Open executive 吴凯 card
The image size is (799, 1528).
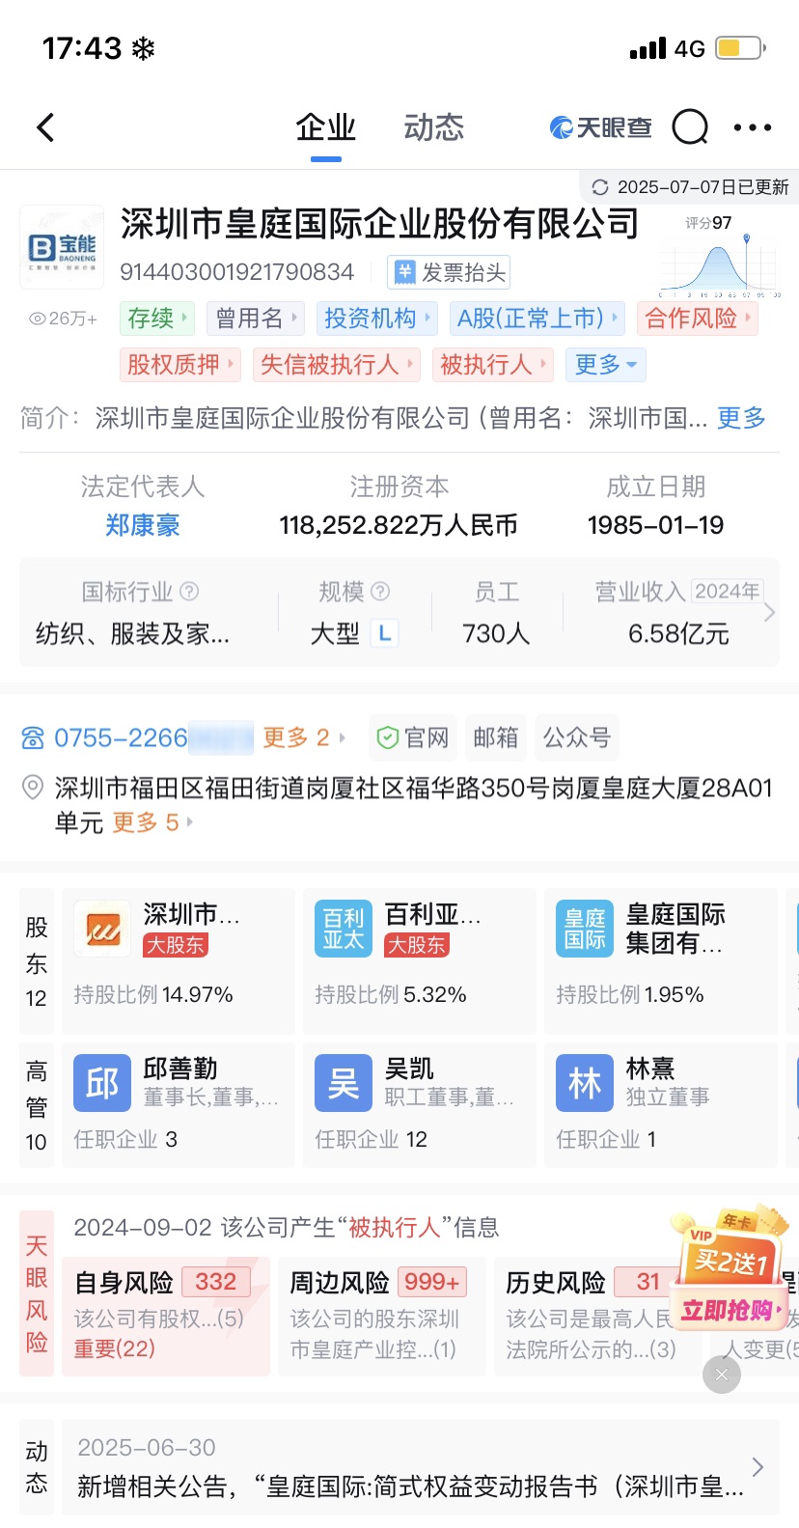(420, 1105)
